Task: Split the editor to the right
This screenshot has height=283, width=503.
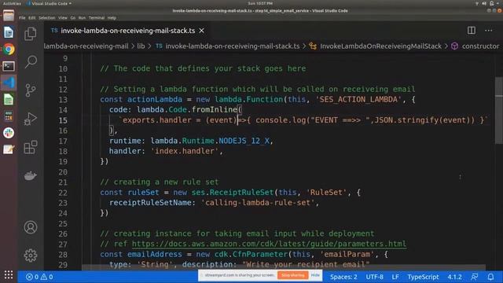Action: point(472,31)
